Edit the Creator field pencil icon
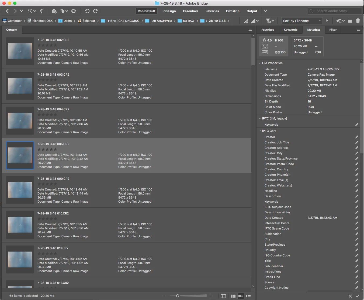This screenshot has width=364, height=300. coord(357,137)
